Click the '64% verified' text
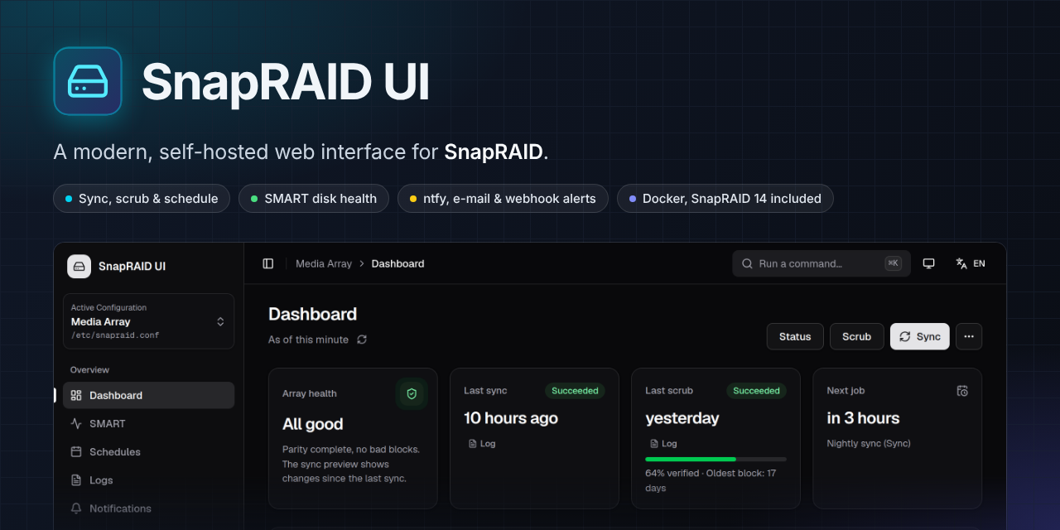Image resolution: width=1060 pixels, height=530 pixels. (x=672, y=474)
